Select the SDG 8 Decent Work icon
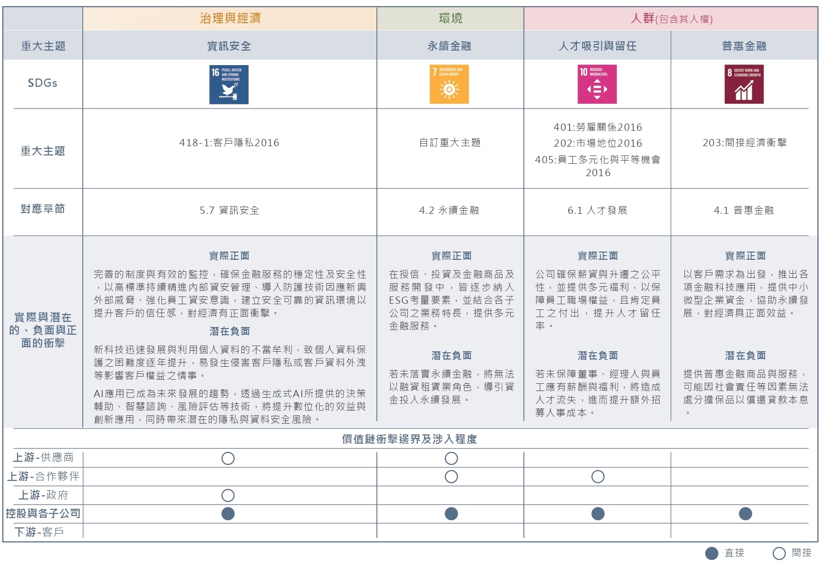 tap(744, 85)
